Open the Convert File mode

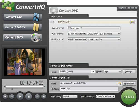(x=23, y=17)
